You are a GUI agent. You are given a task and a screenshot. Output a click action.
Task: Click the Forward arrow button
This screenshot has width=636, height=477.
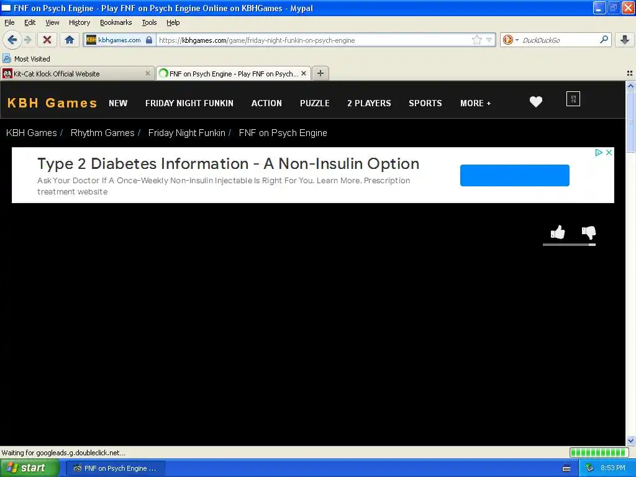tap(27, 40)
